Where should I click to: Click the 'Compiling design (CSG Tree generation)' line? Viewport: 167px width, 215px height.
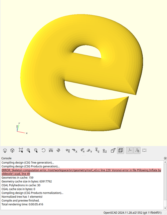point(28,163)
